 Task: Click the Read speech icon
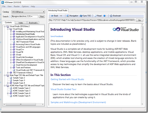[95, 16]
